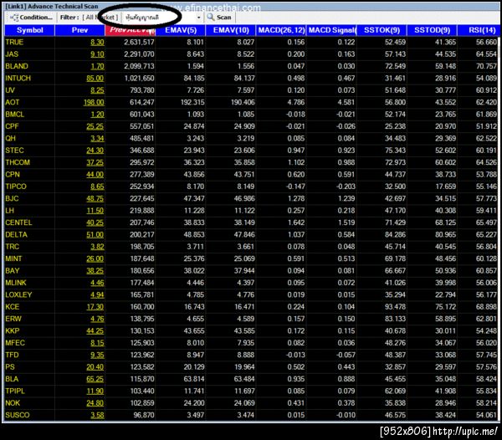Click the red PrevAccVol column header
This screenshot has height=440, width=502.
click(x=131, y=30)
